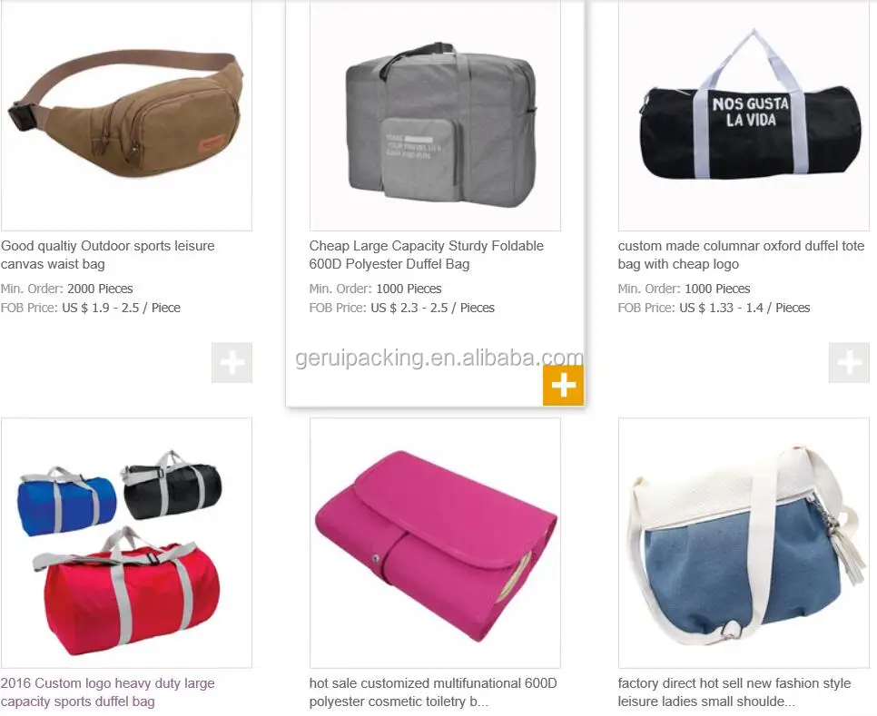Open the Cheap Large Capacity Sturdy Foldable Duffel Bag link
Screen dimensions: 877x716
click(x=426, y=255)
